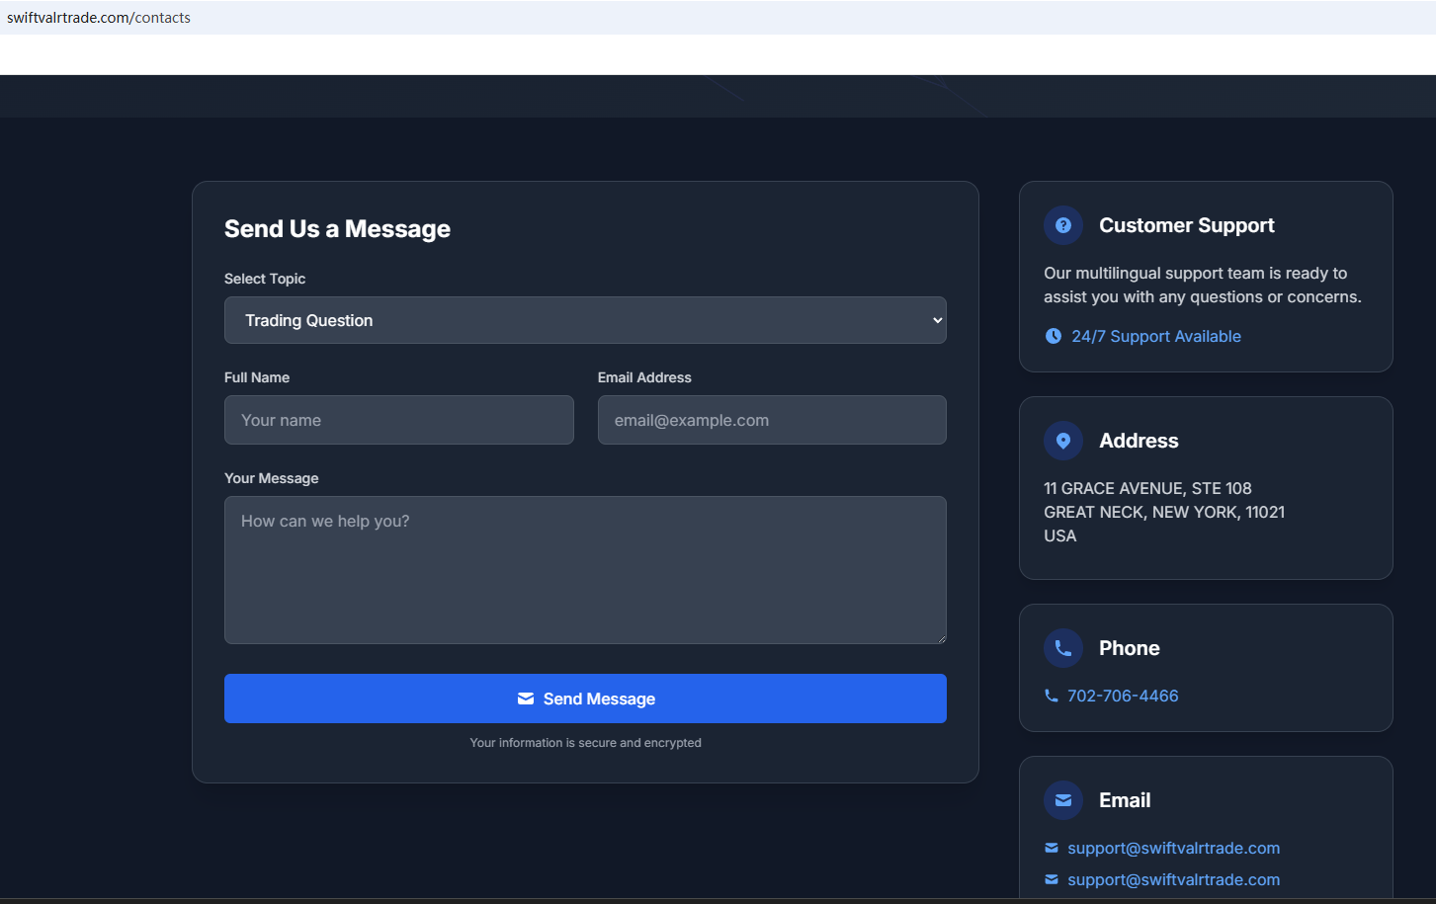Open the second support@swiftvalrtrade.com link
The height and width of the screenshot is (904, 1436).
pos(1173,879)
